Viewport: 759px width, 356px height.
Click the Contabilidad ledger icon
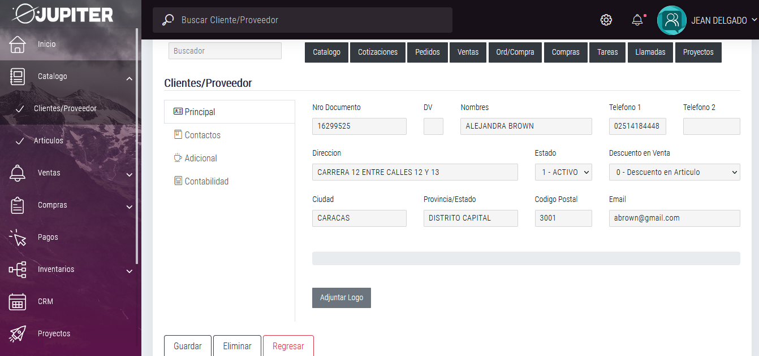point(178,181)
